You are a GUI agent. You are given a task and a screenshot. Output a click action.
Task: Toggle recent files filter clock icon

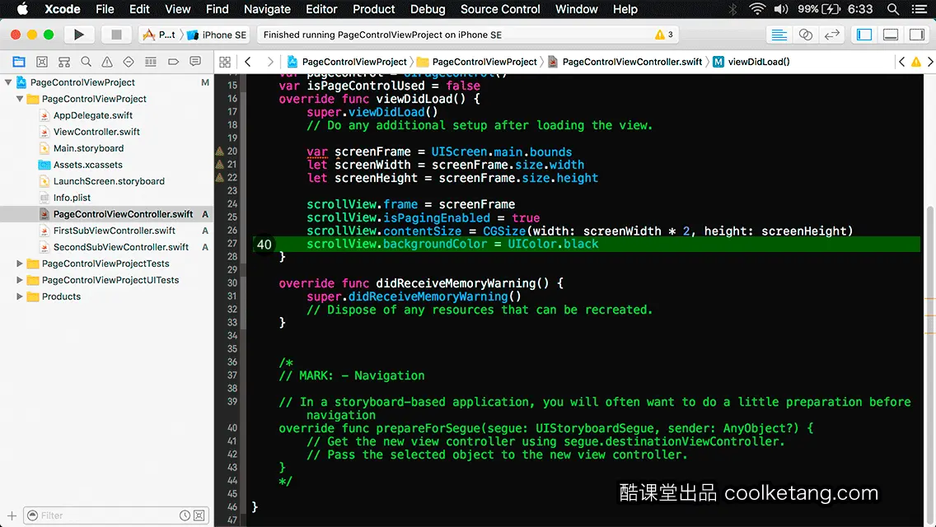tap(185, 515)
